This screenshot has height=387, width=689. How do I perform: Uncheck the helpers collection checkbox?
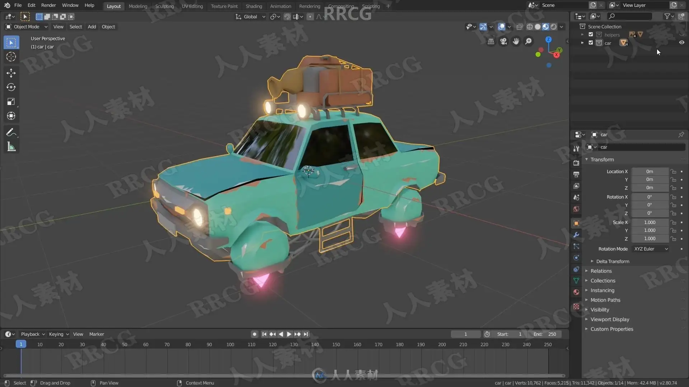pos(591,35)
